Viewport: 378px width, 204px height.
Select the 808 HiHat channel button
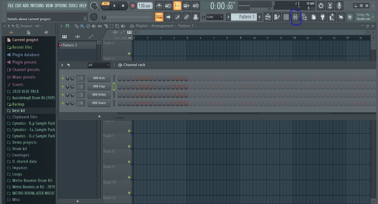click(99, 95)
